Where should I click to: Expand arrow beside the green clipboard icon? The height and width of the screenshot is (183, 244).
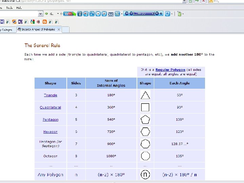pos(183,14)
